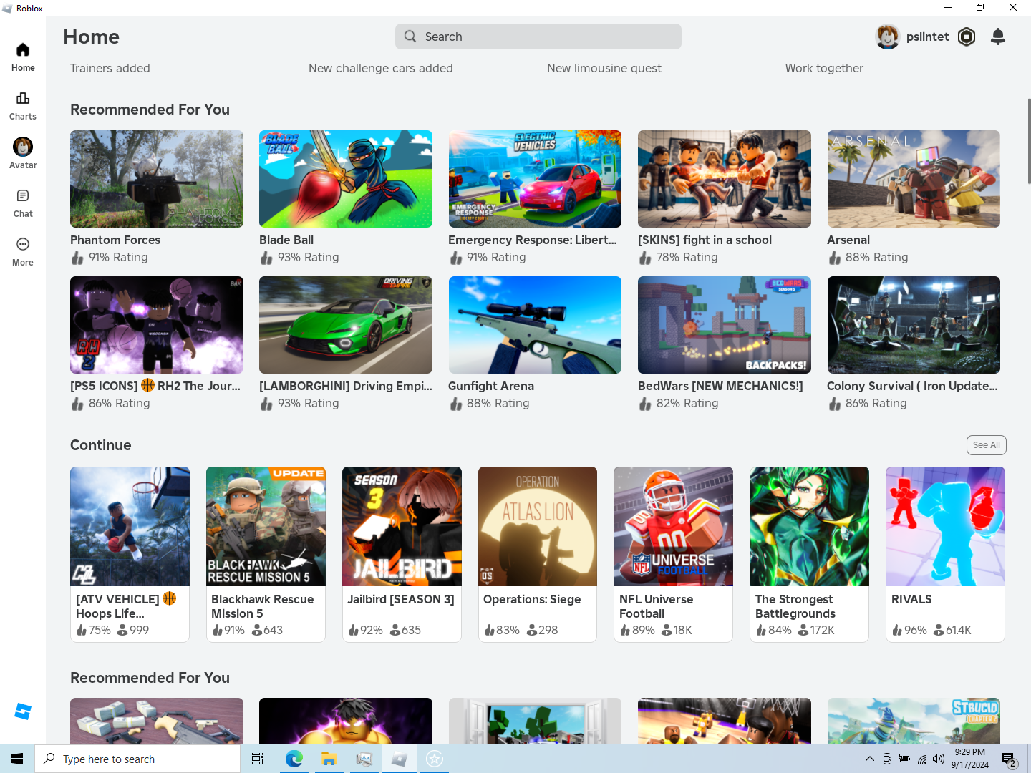Click the Blade Ball title link
1031x773 pixels.
(286, 240)
